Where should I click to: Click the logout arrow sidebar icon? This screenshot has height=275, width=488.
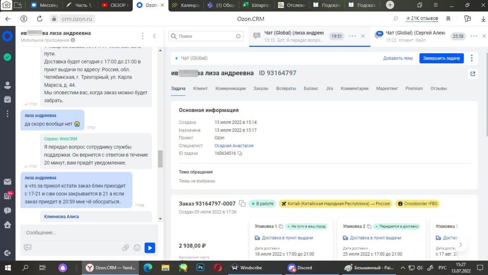(x=7, y=253)
